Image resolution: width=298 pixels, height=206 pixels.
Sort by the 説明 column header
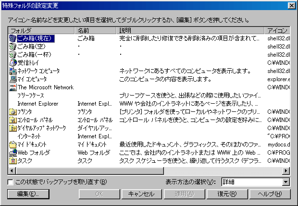coord(190,30)
